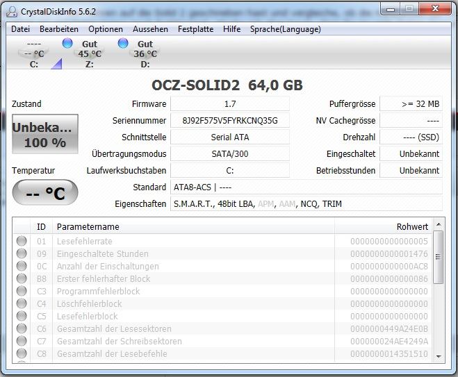Image resolution: width=458 pixels, height=377 pixels.
Task: Click the gray status dot for Lesefehlerblock
Action: (x=22, y=316)
